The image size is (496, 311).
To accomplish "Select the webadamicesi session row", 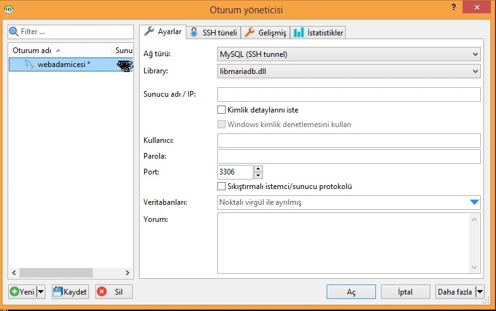I will [x=71, y=64].
